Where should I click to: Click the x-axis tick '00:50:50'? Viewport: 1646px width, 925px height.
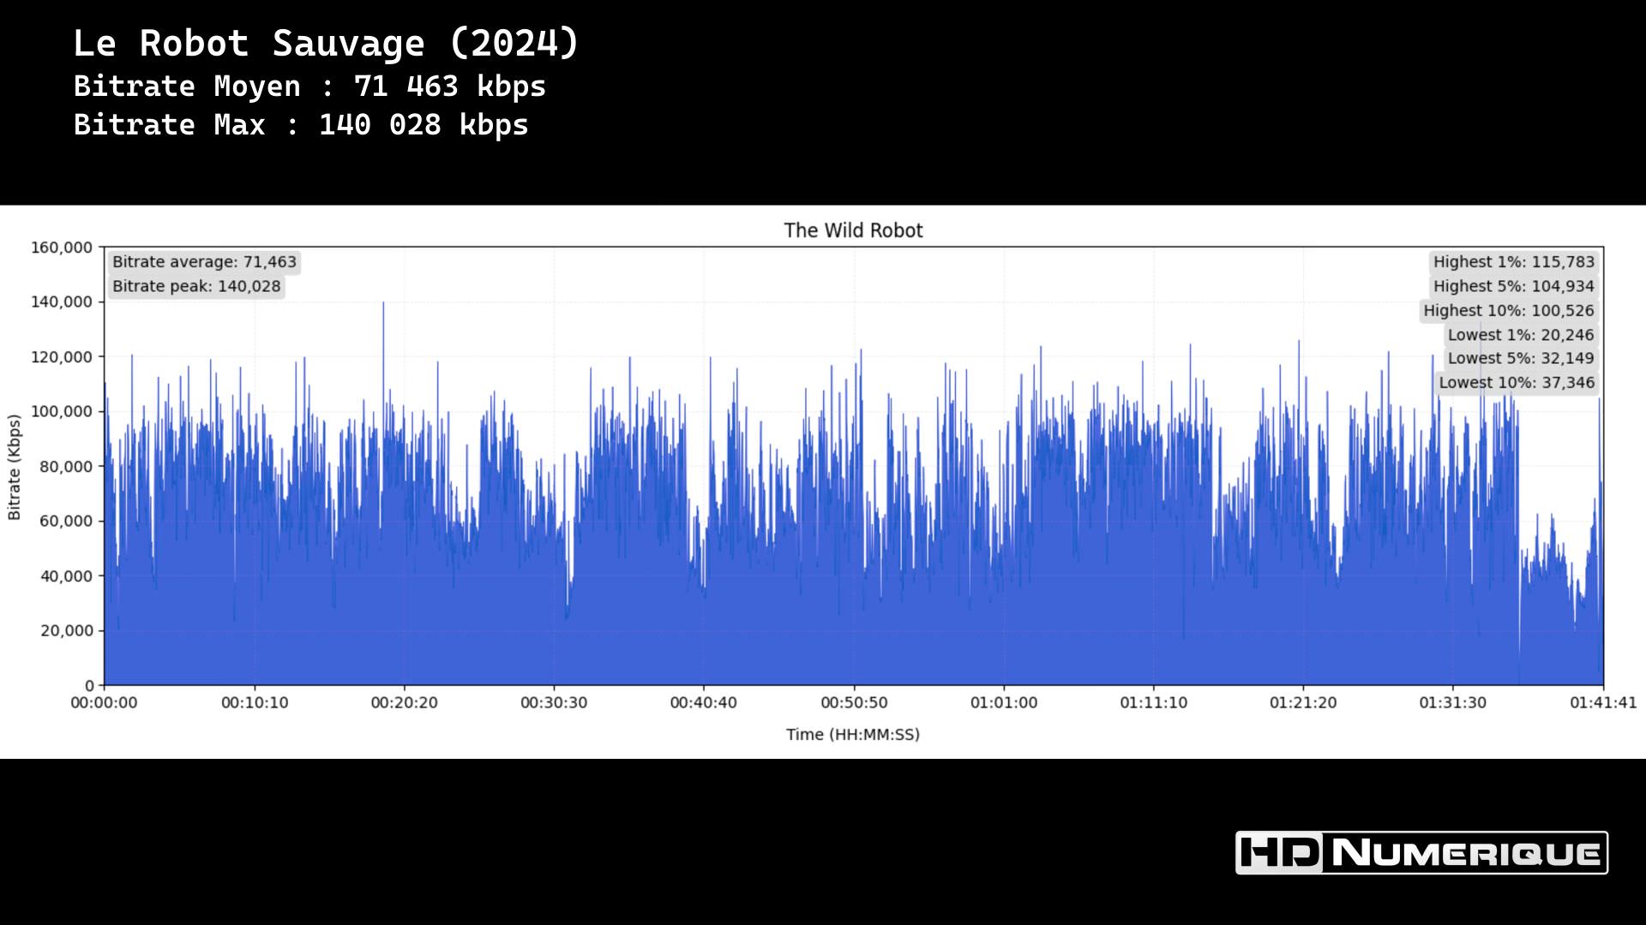[854, 702]
